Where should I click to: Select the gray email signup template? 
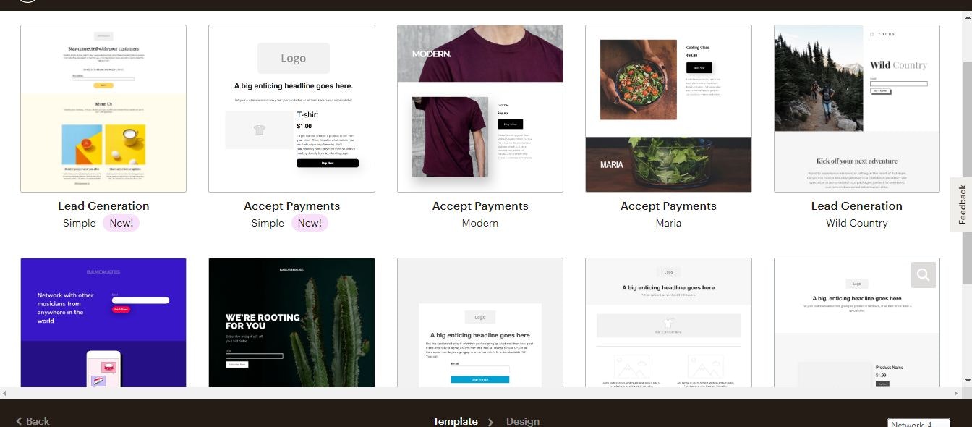(480, 323)
